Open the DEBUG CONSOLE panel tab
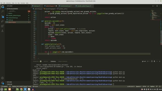Image resolution: width=162 pixels, height=91 pixels. click(63, 61)
